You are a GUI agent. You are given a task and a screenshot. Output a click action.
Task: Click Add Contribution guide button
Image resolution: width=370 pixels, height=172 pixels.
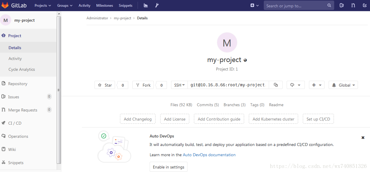[x=219, y=119]
